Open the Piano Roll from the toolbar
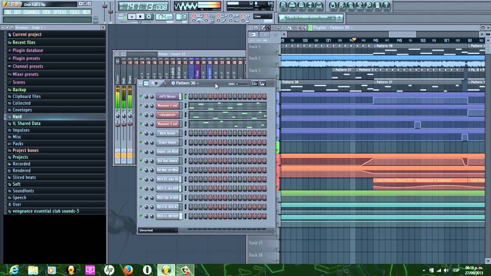491x276 pixels. [301, 6]
